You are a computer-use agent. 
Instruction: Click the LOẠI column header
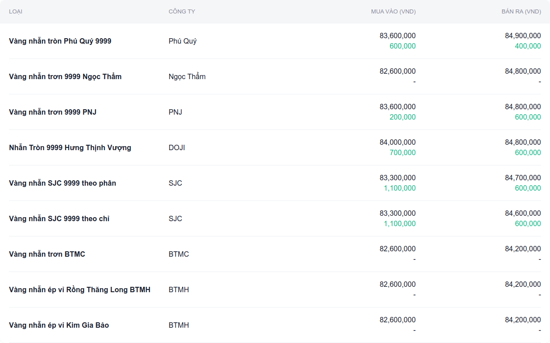click(x=16, y=12)
